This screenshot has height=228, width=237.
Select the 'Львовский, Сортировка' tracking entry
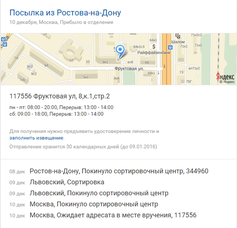(67, 182)
